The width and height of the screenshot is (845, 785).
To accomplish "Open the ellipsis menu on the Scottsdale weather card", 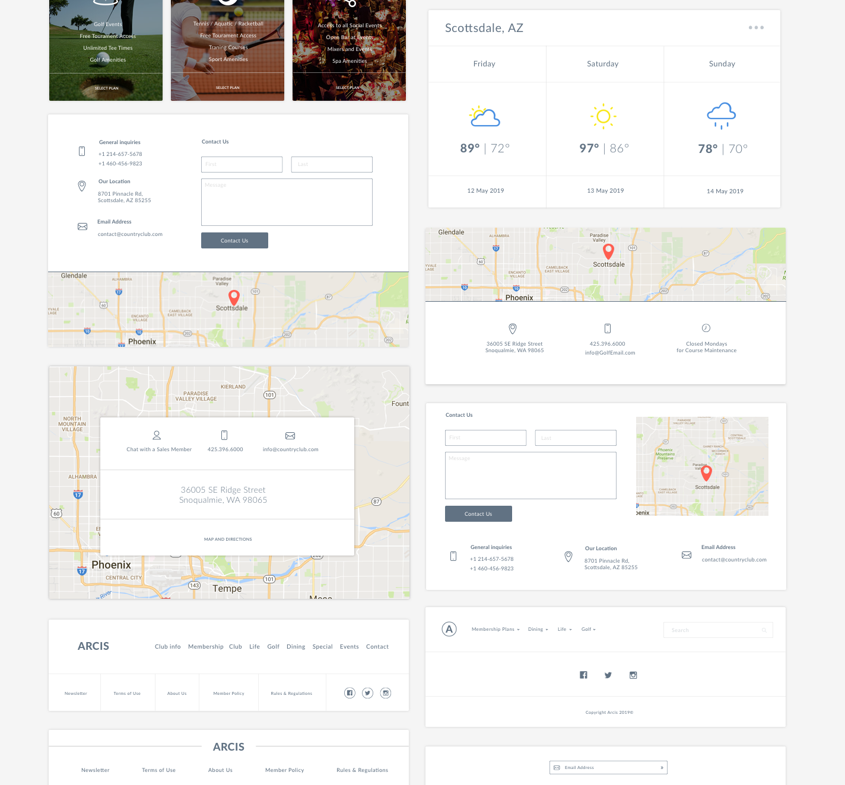I will coord(756,27).
